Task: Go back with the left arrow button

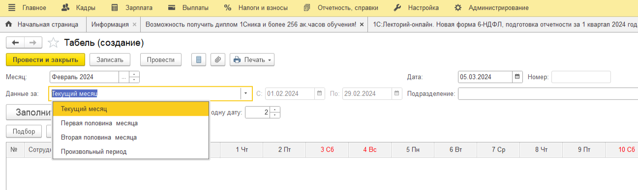Action: 15,43
